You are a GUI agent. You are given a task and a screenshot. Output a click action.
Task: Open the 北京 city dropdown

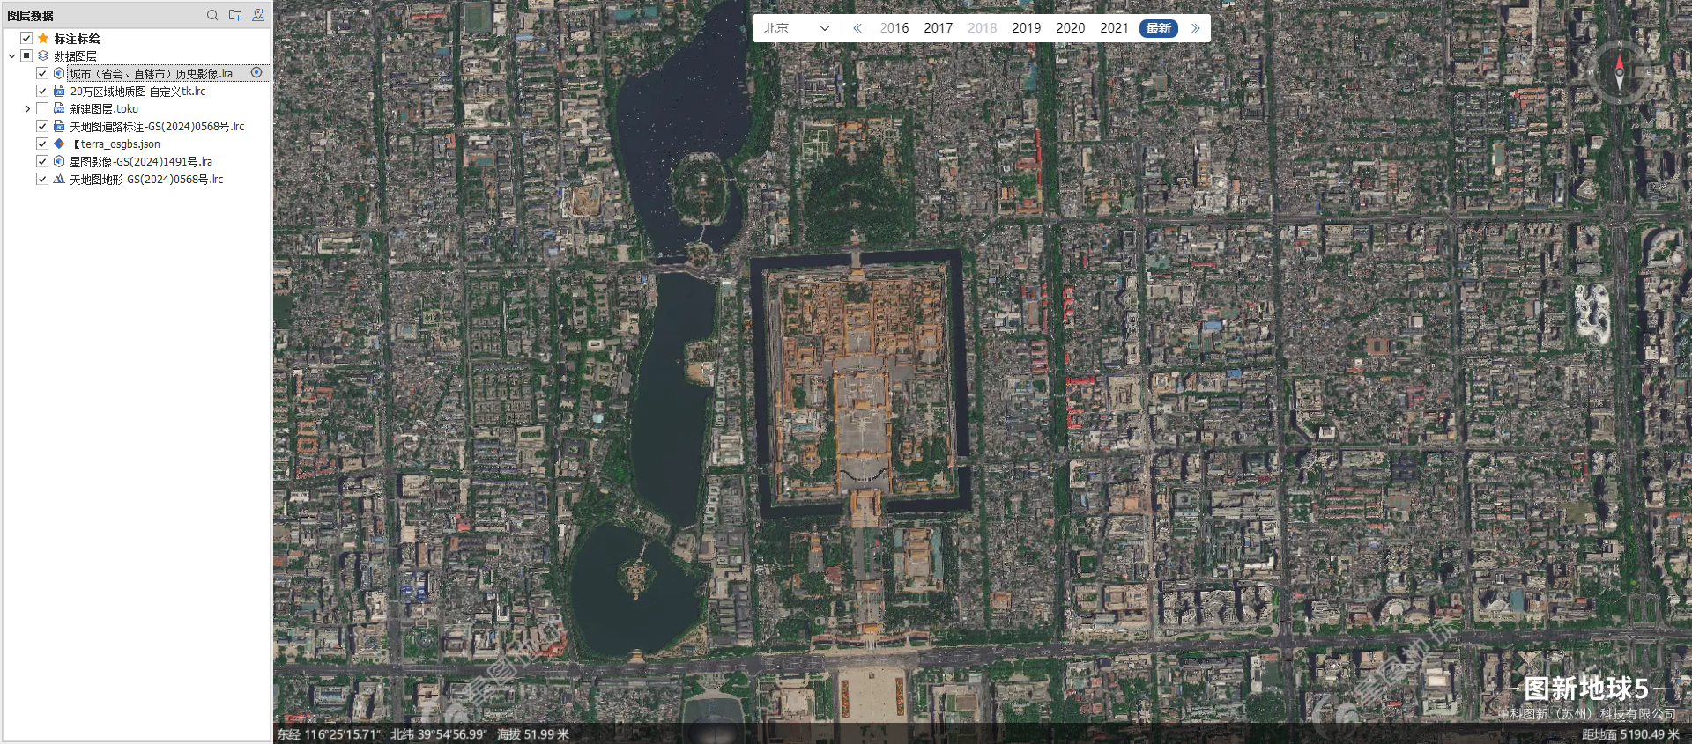tap(797, 28)
